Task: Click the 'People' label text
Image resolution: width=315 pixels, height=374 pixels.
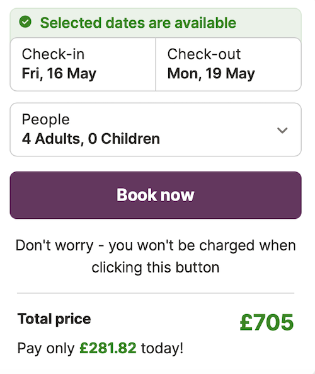Action: pyautogui.click(x=46, y=119)
